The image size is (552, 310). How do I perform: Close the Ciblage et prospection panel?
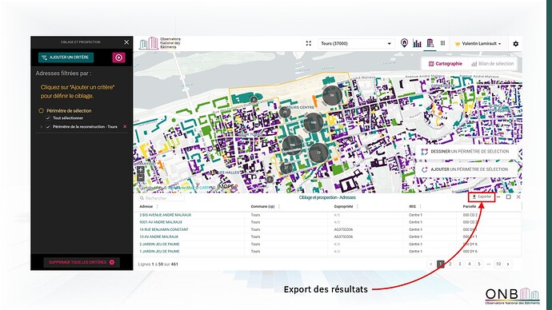[126, 42]
